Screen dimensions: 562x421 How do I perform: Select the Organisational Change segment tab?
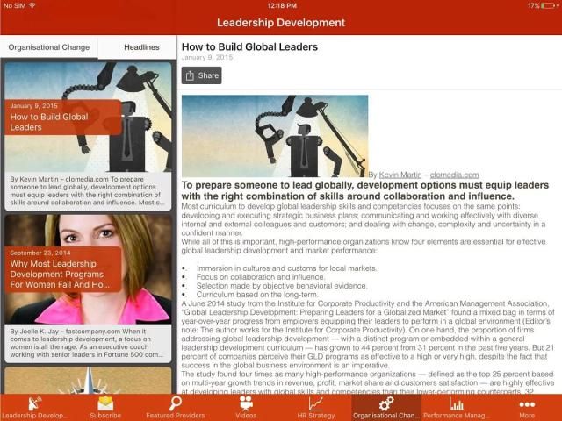tap(49, 47)
